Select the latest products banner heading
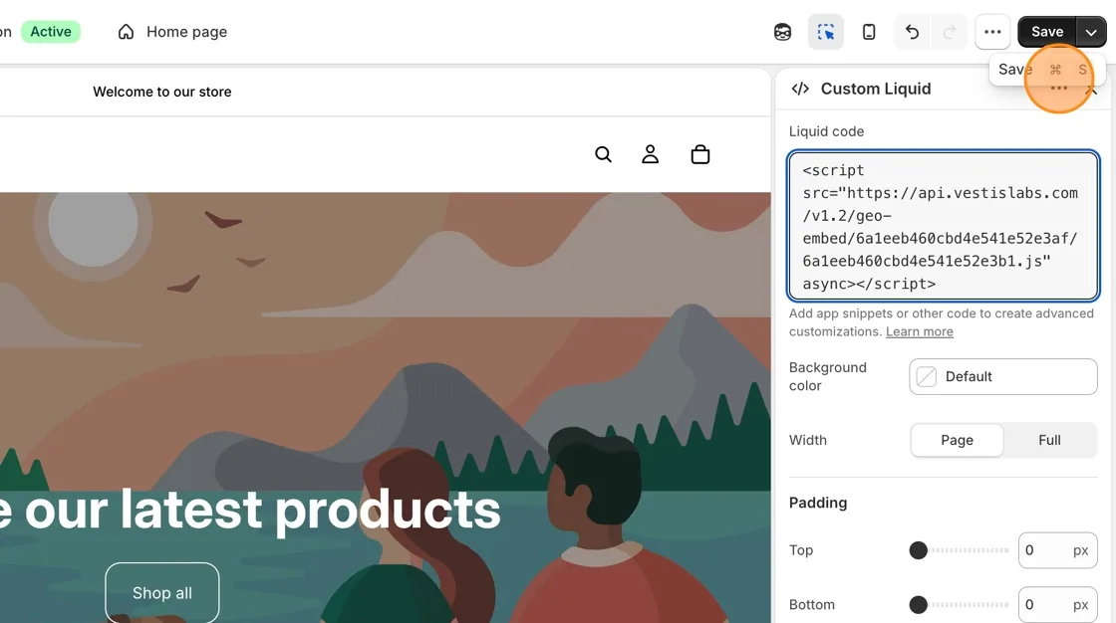Image resolution: width=1116 pixels, height=623 pixels. [x=250, y=510]
